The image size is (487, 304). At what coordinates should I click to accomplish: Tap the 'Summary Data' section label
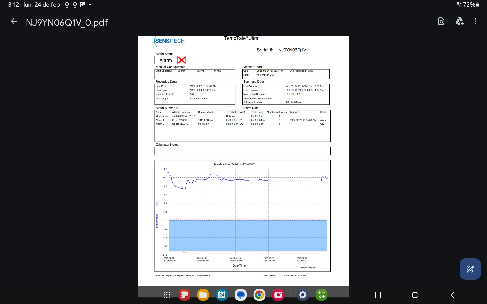(253, 82)
